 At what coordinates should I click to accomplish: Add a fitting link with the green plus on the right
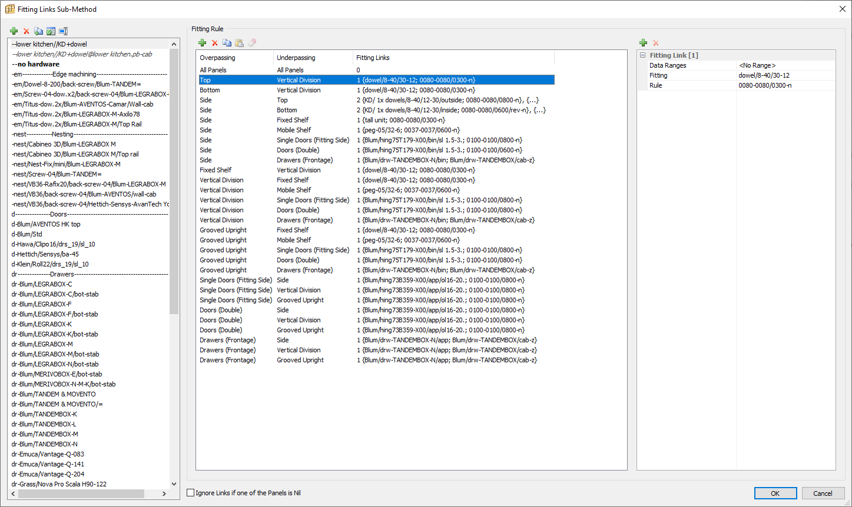(x=643, y=43)
